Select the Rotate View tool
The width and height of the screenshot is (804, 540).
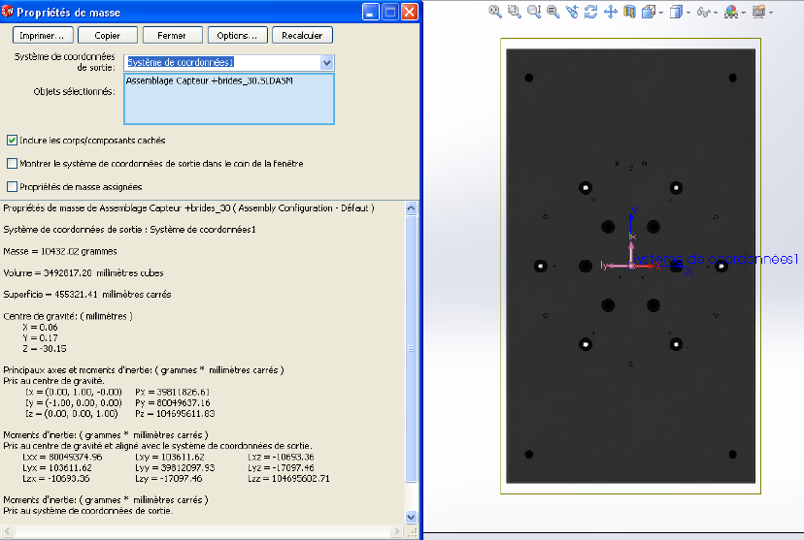tap(591, 12)
